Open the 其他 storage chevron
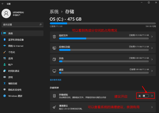This screenshot has height=113, width=159. (152, 59)
